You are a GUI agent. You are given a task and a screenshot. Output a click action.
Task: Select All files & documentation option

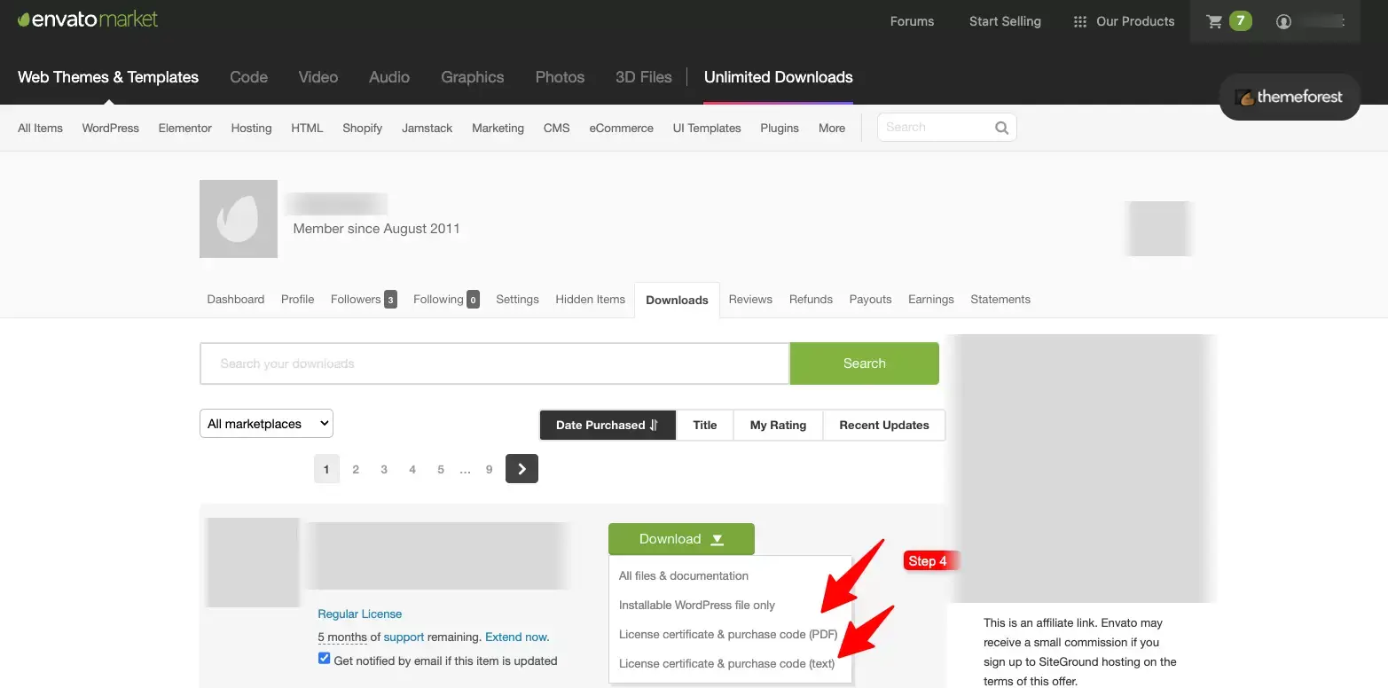click(x=684, y=575)
